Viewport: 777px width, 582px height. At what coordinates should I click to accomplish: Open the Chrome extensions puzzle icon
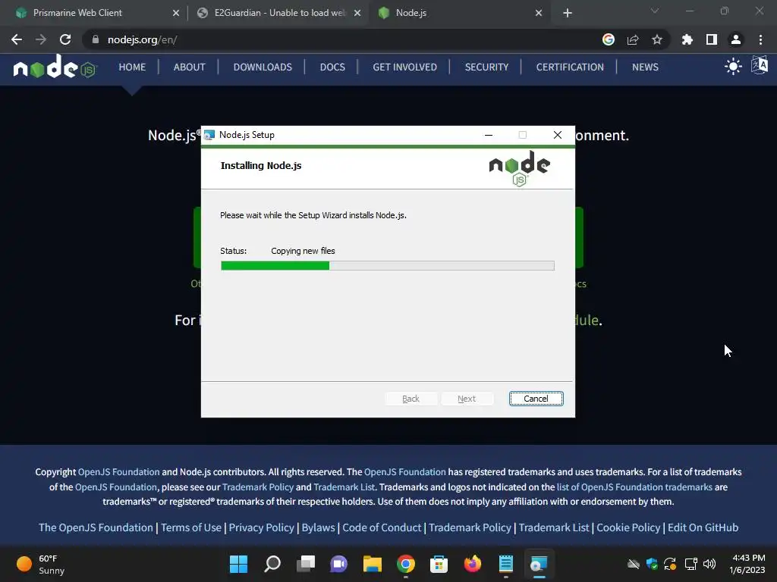pyautogui.click(x=687, y=39)
